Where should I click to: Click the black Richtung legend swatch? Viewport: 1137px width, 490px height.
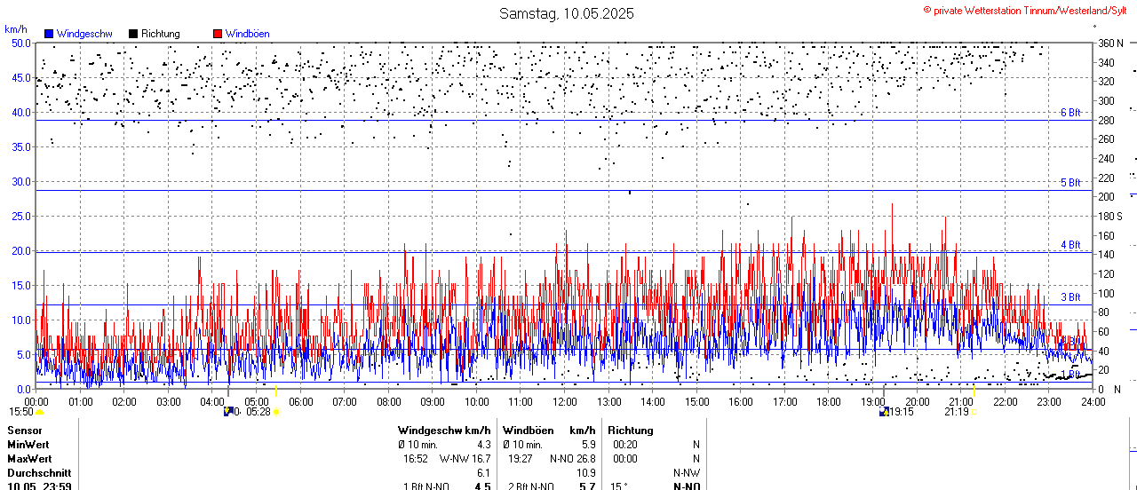pyautogui.click(x=133, y=34)
